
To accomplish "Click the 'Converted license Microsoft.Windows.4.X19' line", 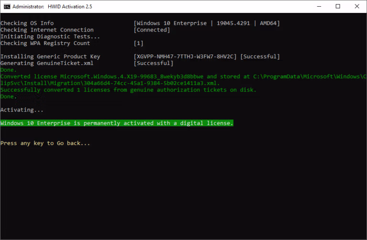I will 183,76.
